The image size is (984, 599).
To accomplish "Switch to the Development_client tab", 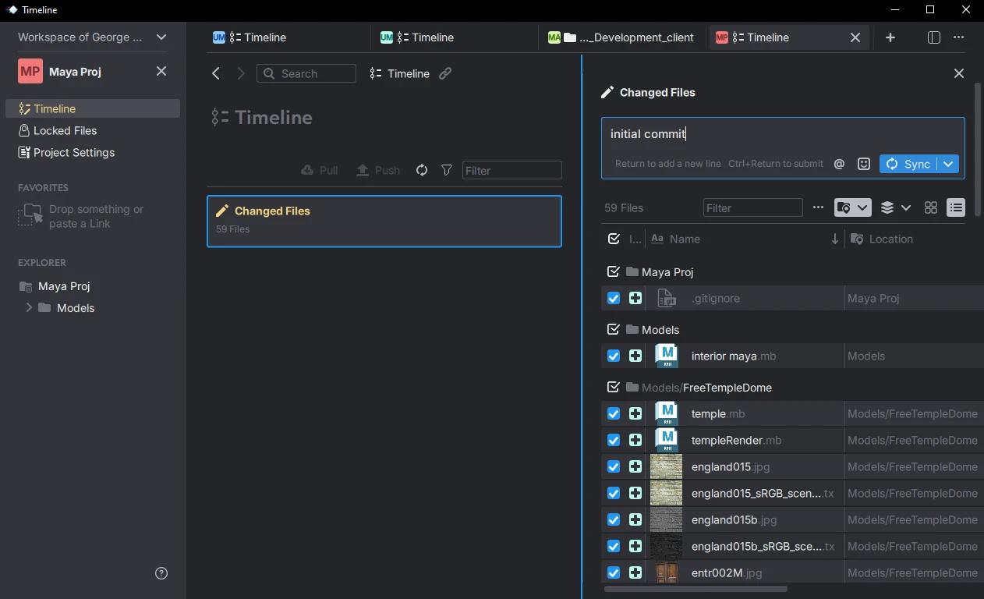I will [622, 37].
